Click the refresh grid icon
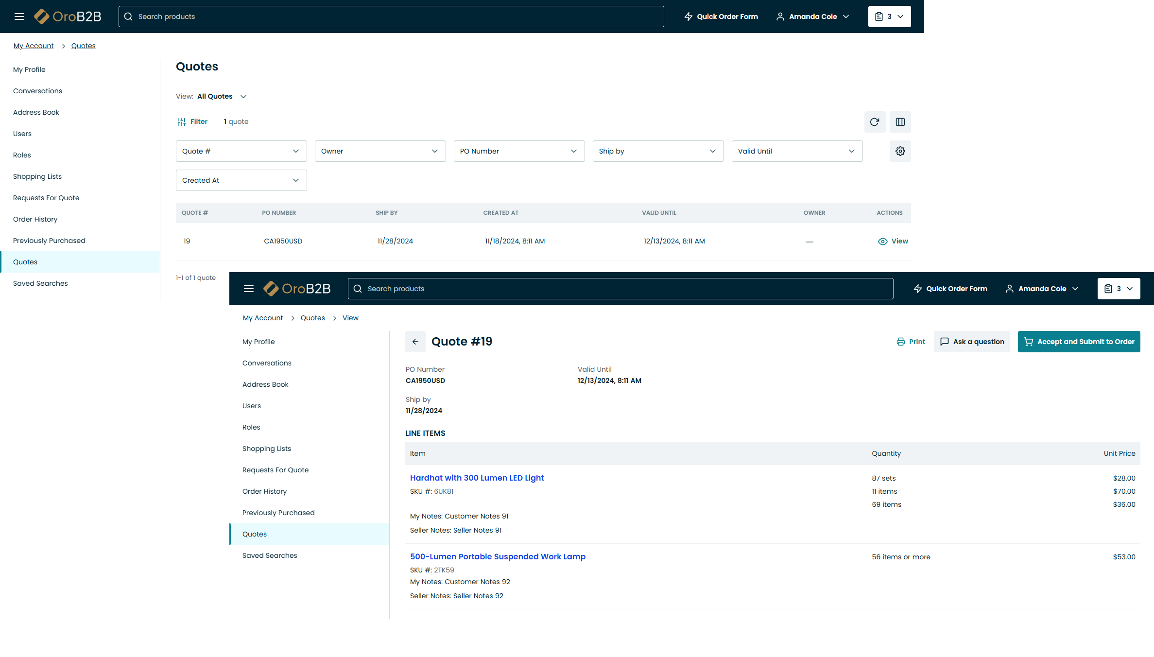This screenshot has height=657, width=1154. (874, 122)
